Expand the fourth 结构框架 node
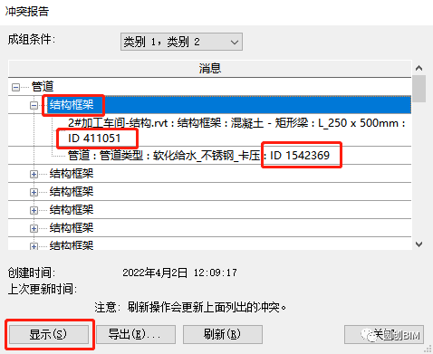Viewport: 433px width, 354px height. 34,210
